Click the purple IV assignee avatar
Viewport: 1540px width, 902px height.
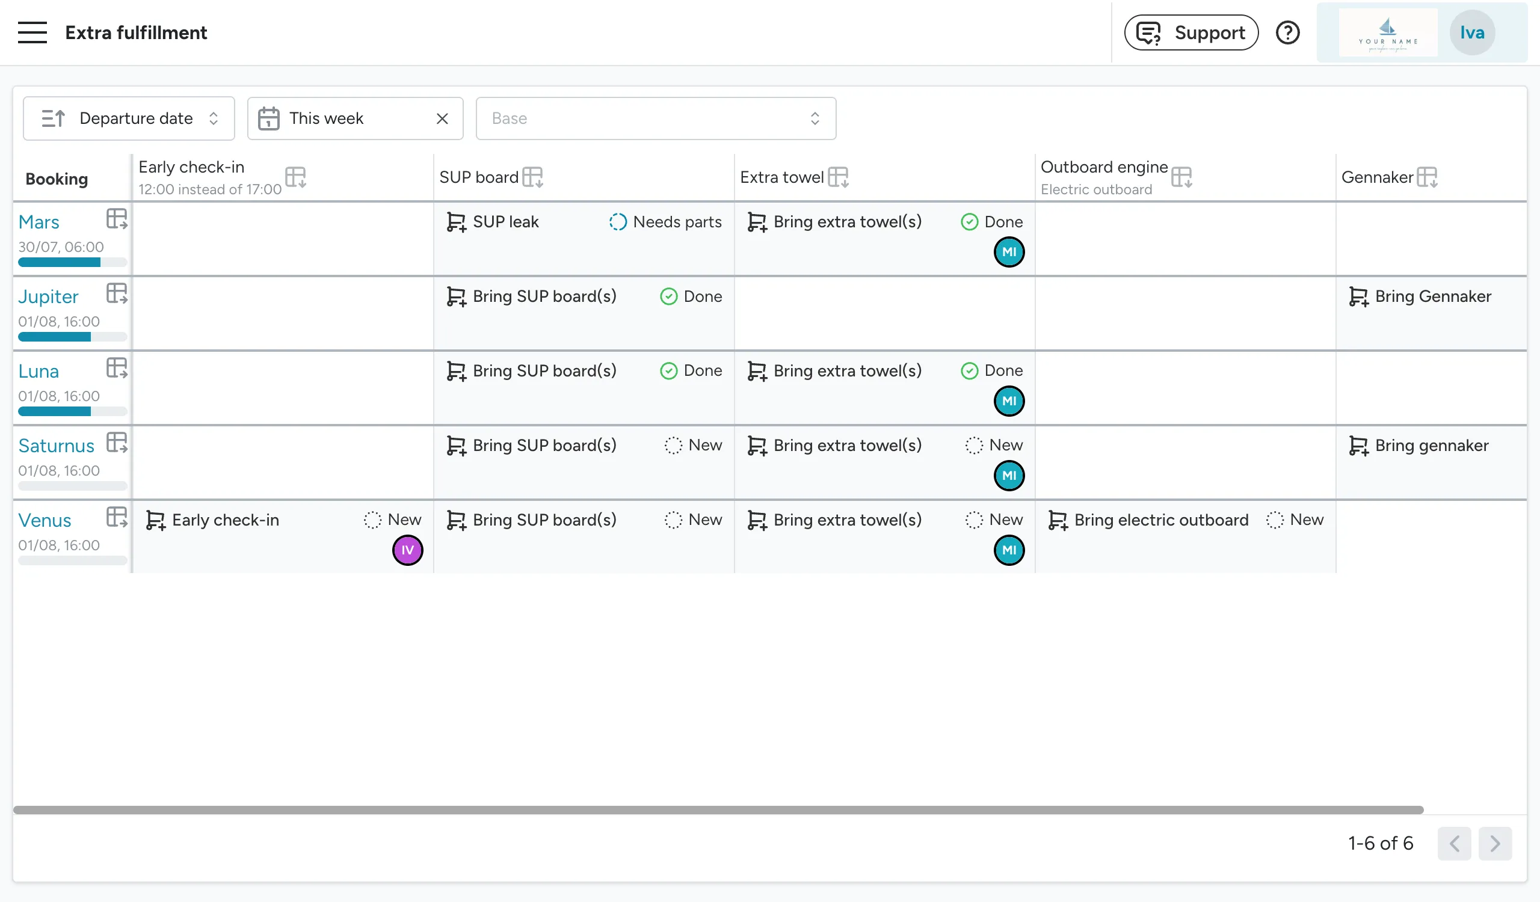(408, 550)
